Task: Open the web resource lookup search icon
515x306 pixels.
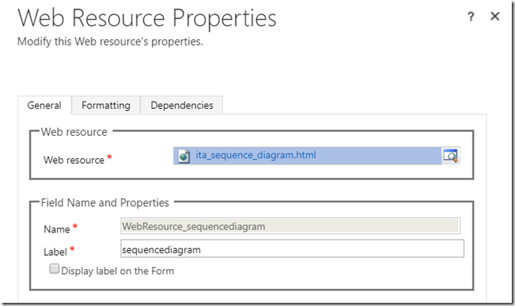Action: pyautogui.click(x=450, y=156)
